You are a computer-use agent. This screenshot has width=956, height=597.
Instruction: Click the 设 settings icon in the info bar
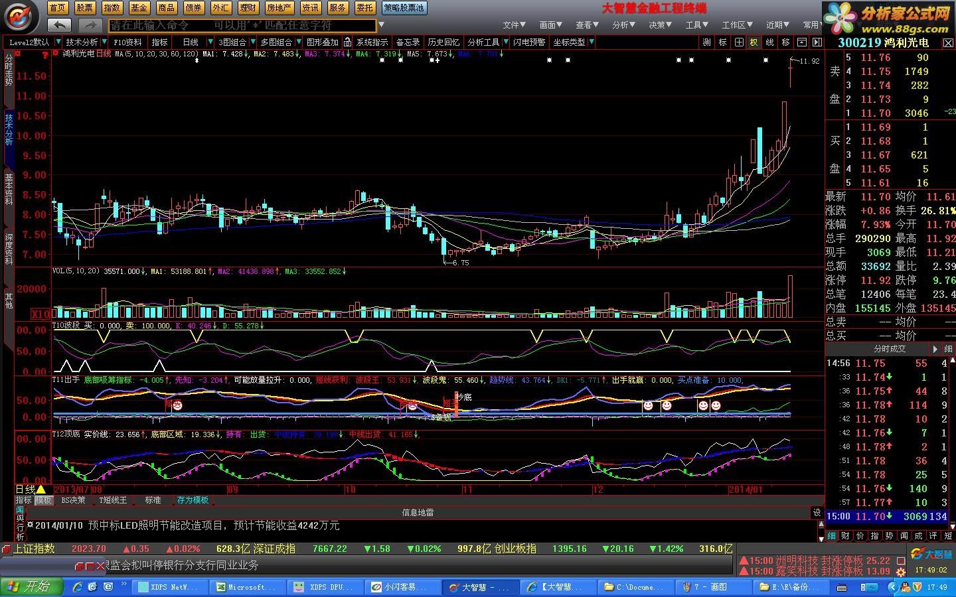tap(817, 512)
